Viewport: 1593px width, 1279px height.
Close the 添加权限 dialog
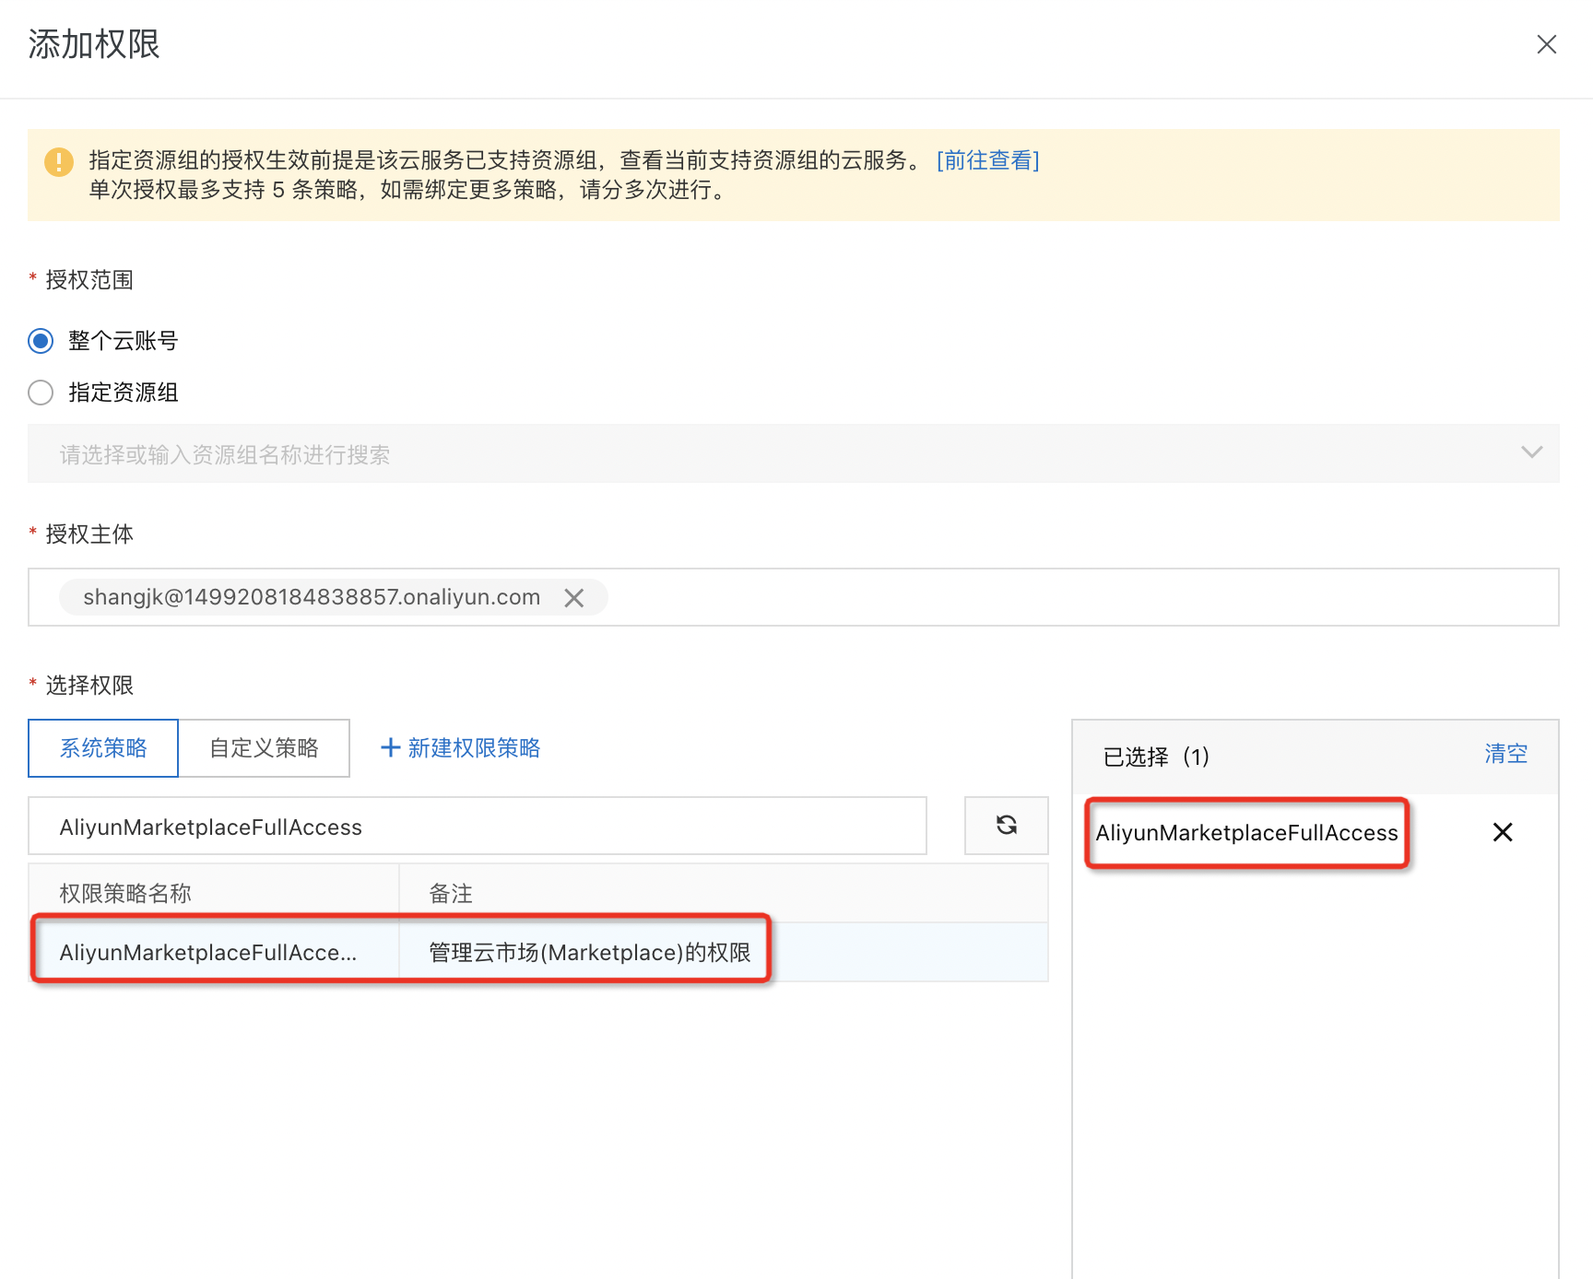pos(1546,44)
